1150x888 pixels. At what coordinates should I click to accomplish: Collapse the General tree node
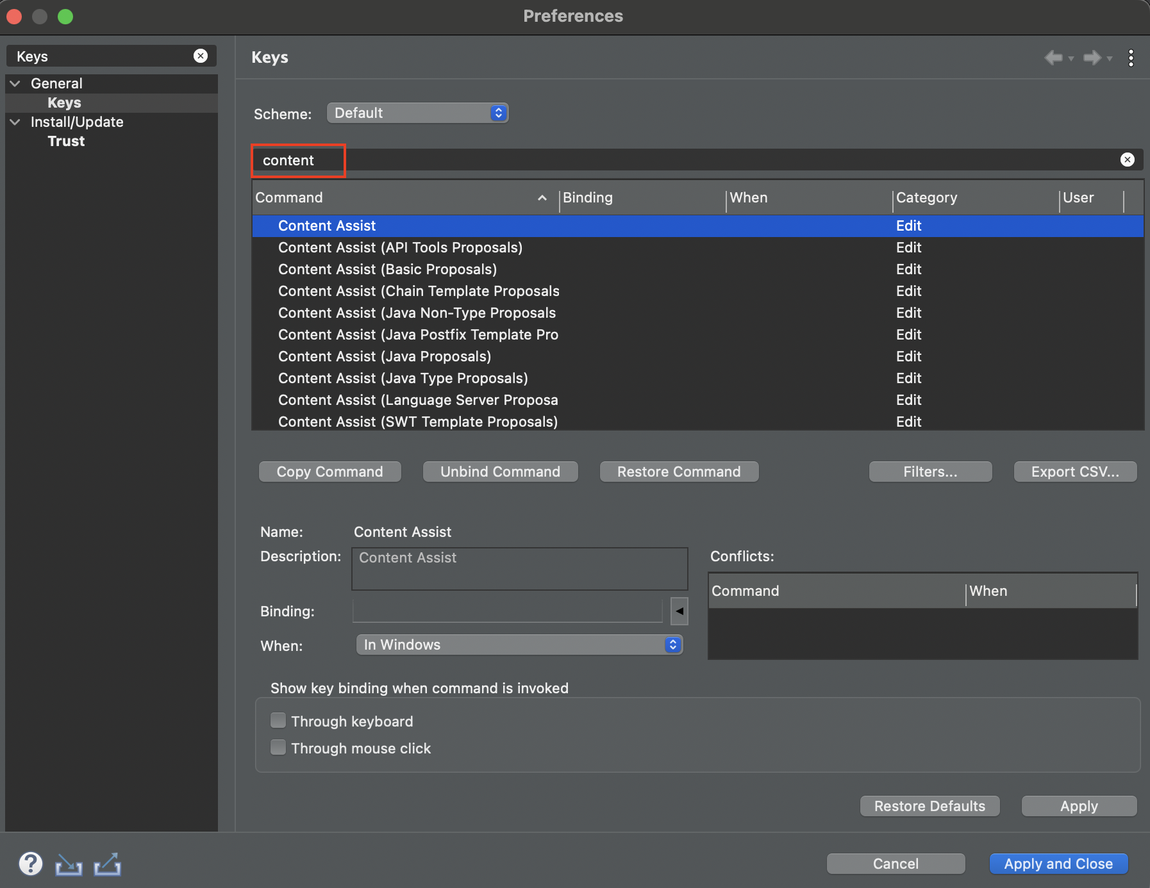15,83
